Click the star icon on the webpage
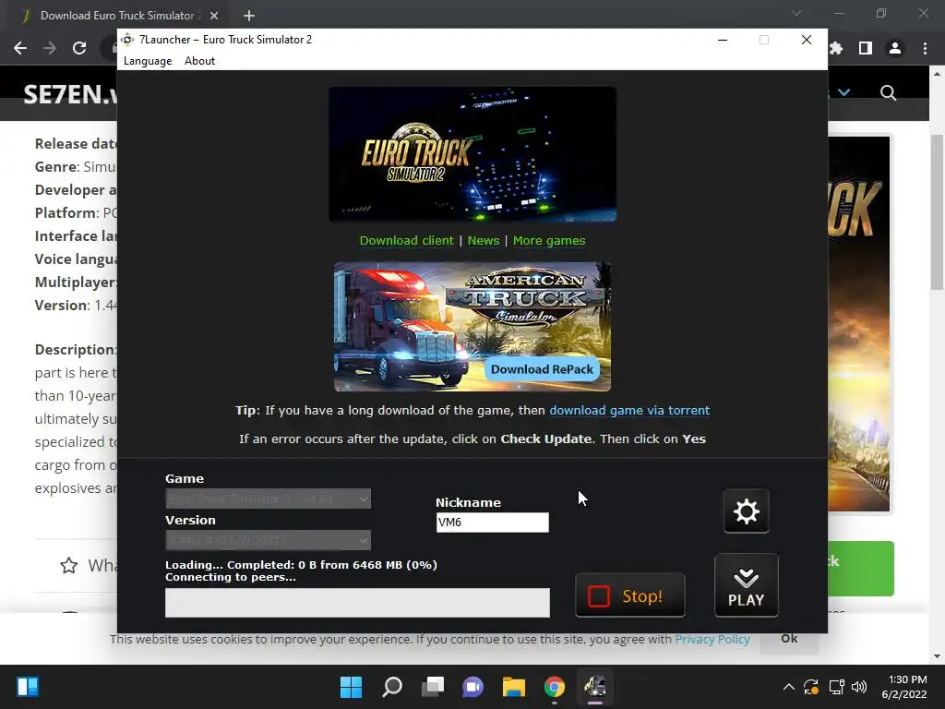This screenshot has height=709, width=945. 68,566
